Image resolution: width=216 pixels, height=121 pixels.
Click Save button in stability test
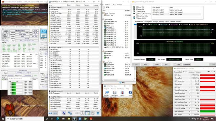(166, 64)
